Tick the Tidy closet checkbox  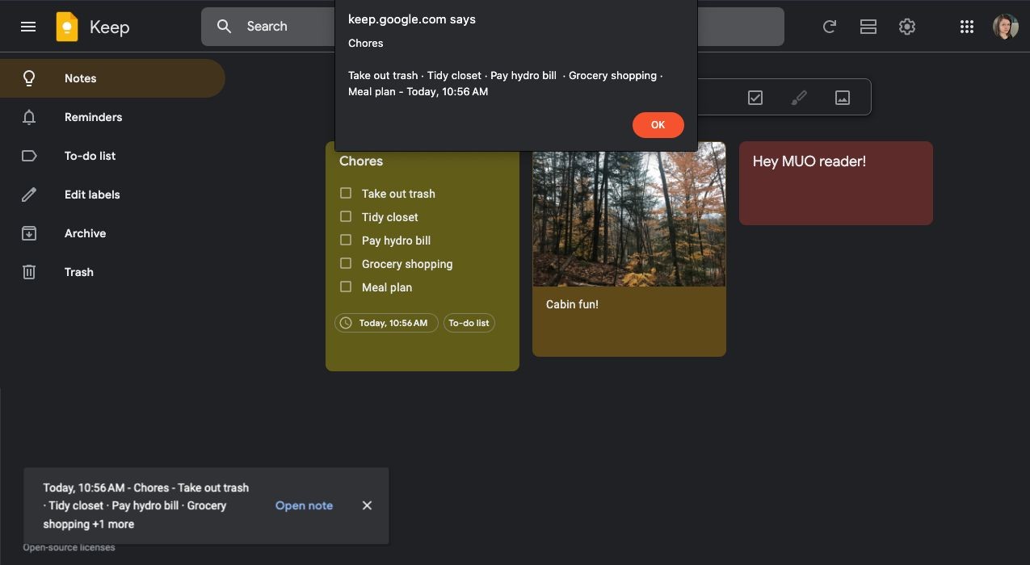346,216
